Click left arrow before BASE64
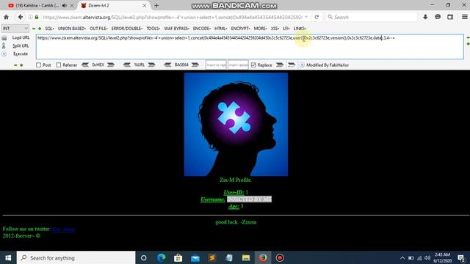Image resolution: width=470 pixels, height=264 pixels. (x=167, y=65)
